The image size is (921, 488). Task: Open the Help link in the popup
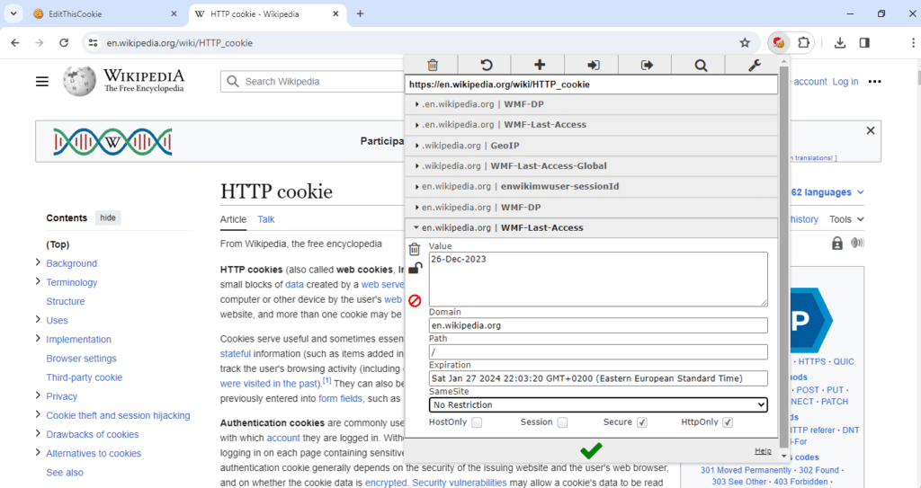pos(763,451)
